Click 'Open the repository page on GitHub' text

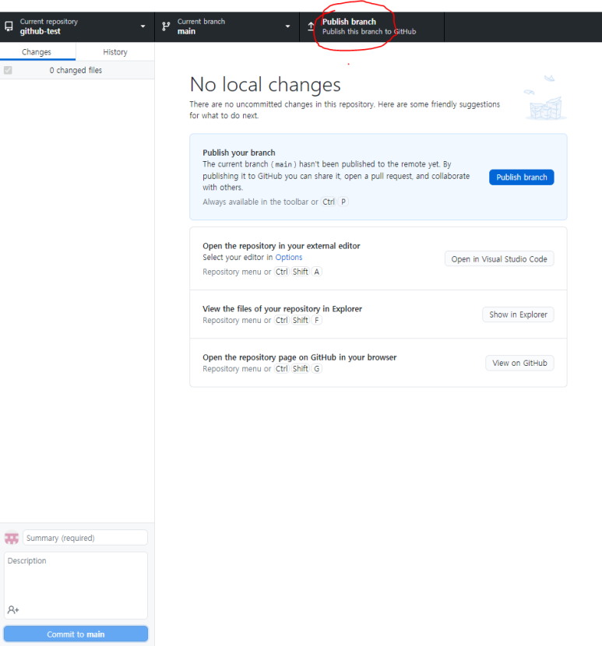point(299,357)
